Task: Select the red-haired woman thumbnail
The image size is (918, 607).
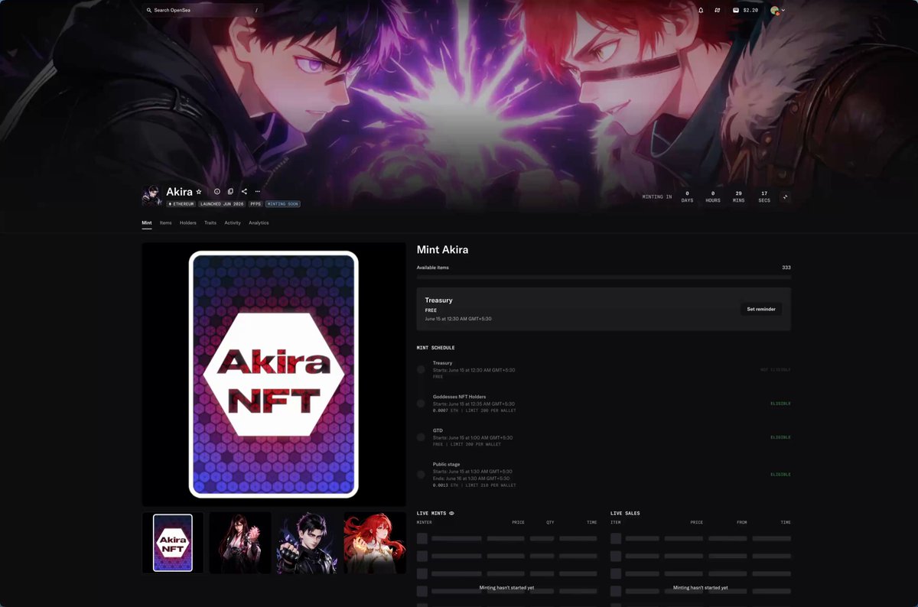Action: [x=374, y=543]
